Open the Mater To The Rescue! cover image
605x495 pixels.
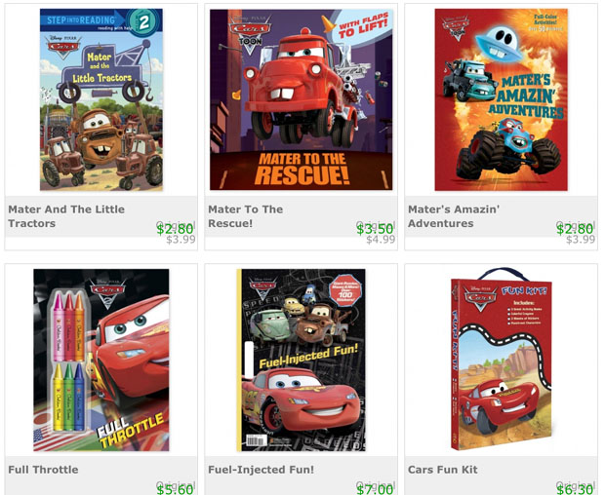(301, 99)
